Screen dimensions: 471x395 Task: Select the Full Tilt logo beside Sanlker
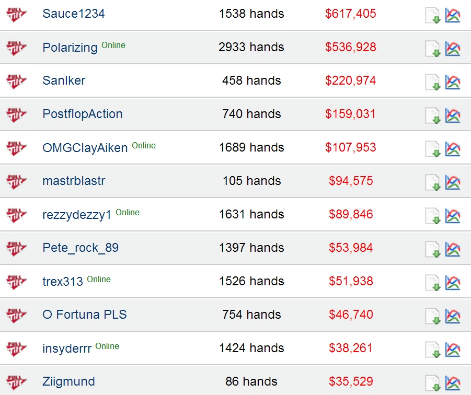(16, 81)
